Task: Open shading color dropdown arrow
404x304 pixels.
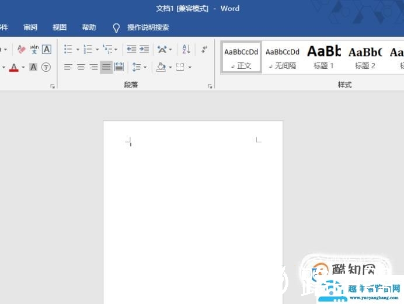Action: (170, 68)
